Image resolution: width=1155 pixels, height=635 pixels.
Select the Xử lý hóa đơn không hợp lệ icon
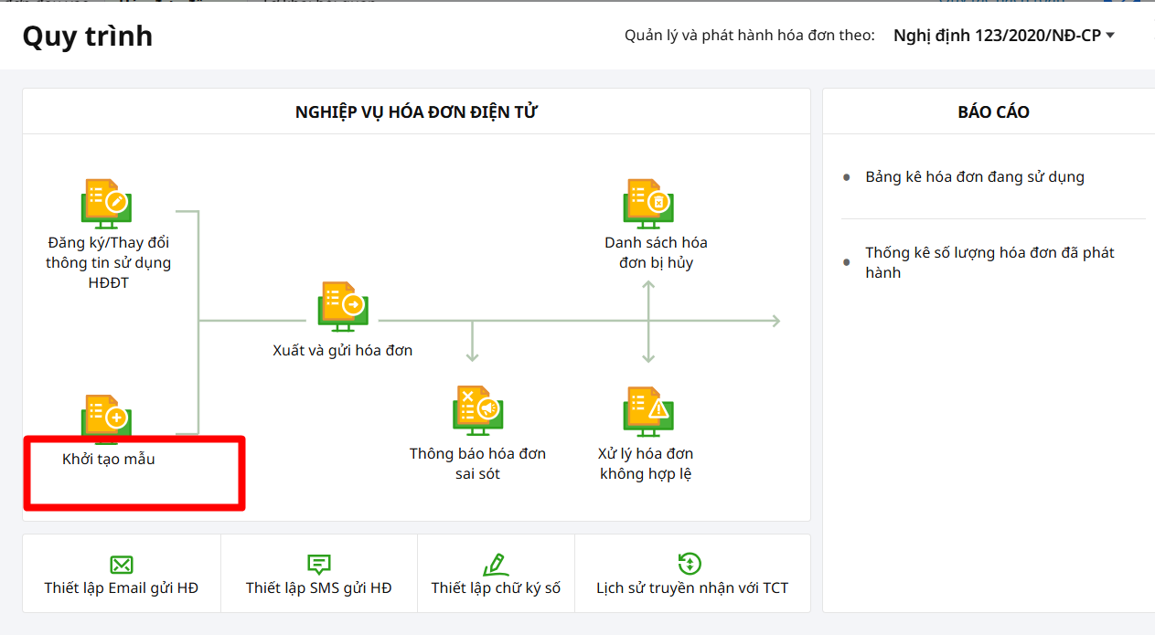tap(648, 410)
